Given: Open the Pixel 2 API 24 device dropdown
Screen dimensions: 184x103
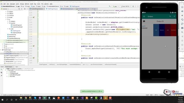Looking at the screenshot, I should [126, 6].
